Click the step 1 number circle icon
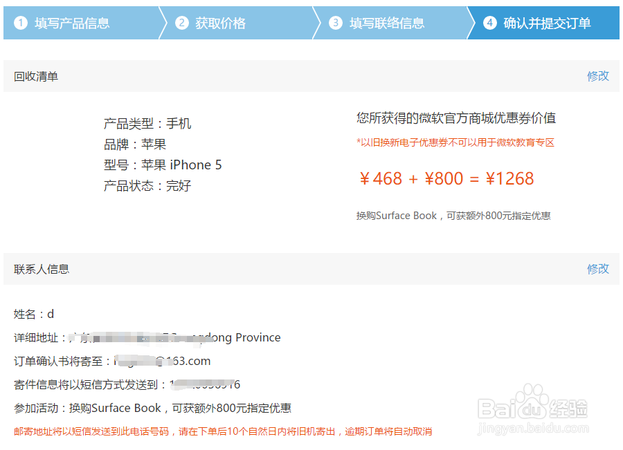Screen dimensions: 623x450 pos(21,23)
